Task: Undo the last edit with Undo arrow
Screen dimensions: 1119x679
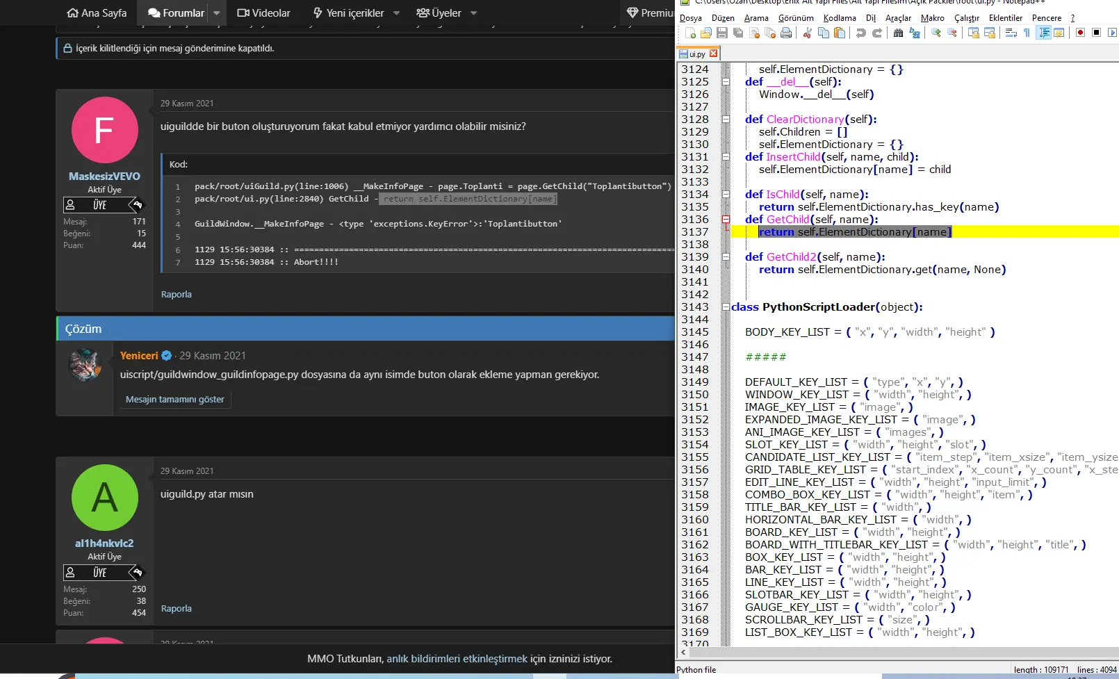Action: (861, 33)
